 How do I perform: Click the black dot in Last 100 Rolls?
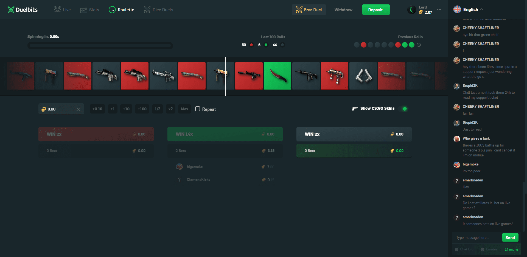click(x=282, y=45)
